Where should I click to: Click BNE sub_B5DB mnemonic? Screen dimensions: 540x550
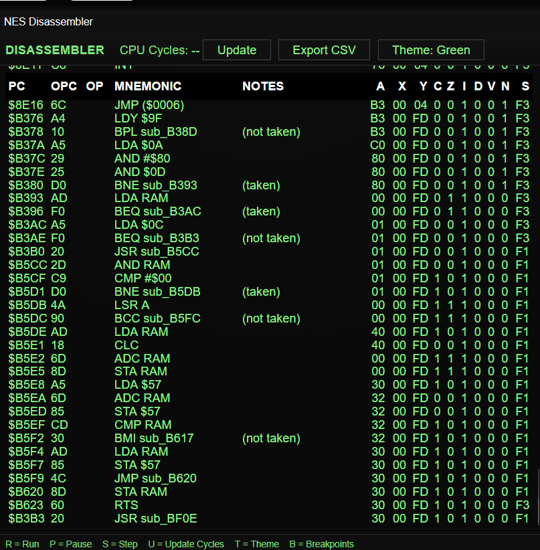click(157, 292)
